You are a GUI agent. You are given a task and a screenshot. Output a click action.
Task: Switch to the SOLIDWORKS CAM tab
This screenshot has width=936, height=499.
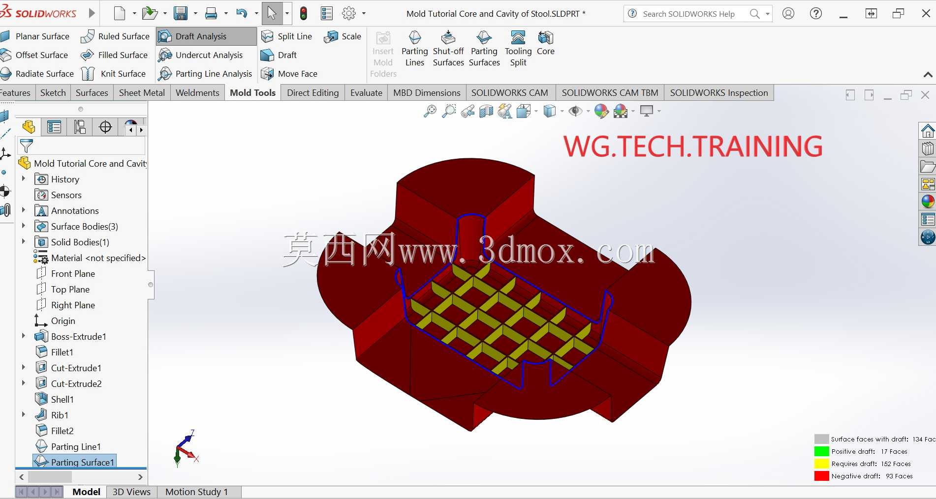coord(509,93)
